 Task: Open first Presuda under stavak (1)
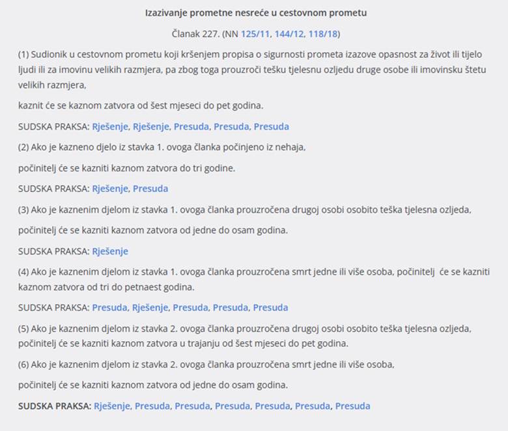[191, 126]
